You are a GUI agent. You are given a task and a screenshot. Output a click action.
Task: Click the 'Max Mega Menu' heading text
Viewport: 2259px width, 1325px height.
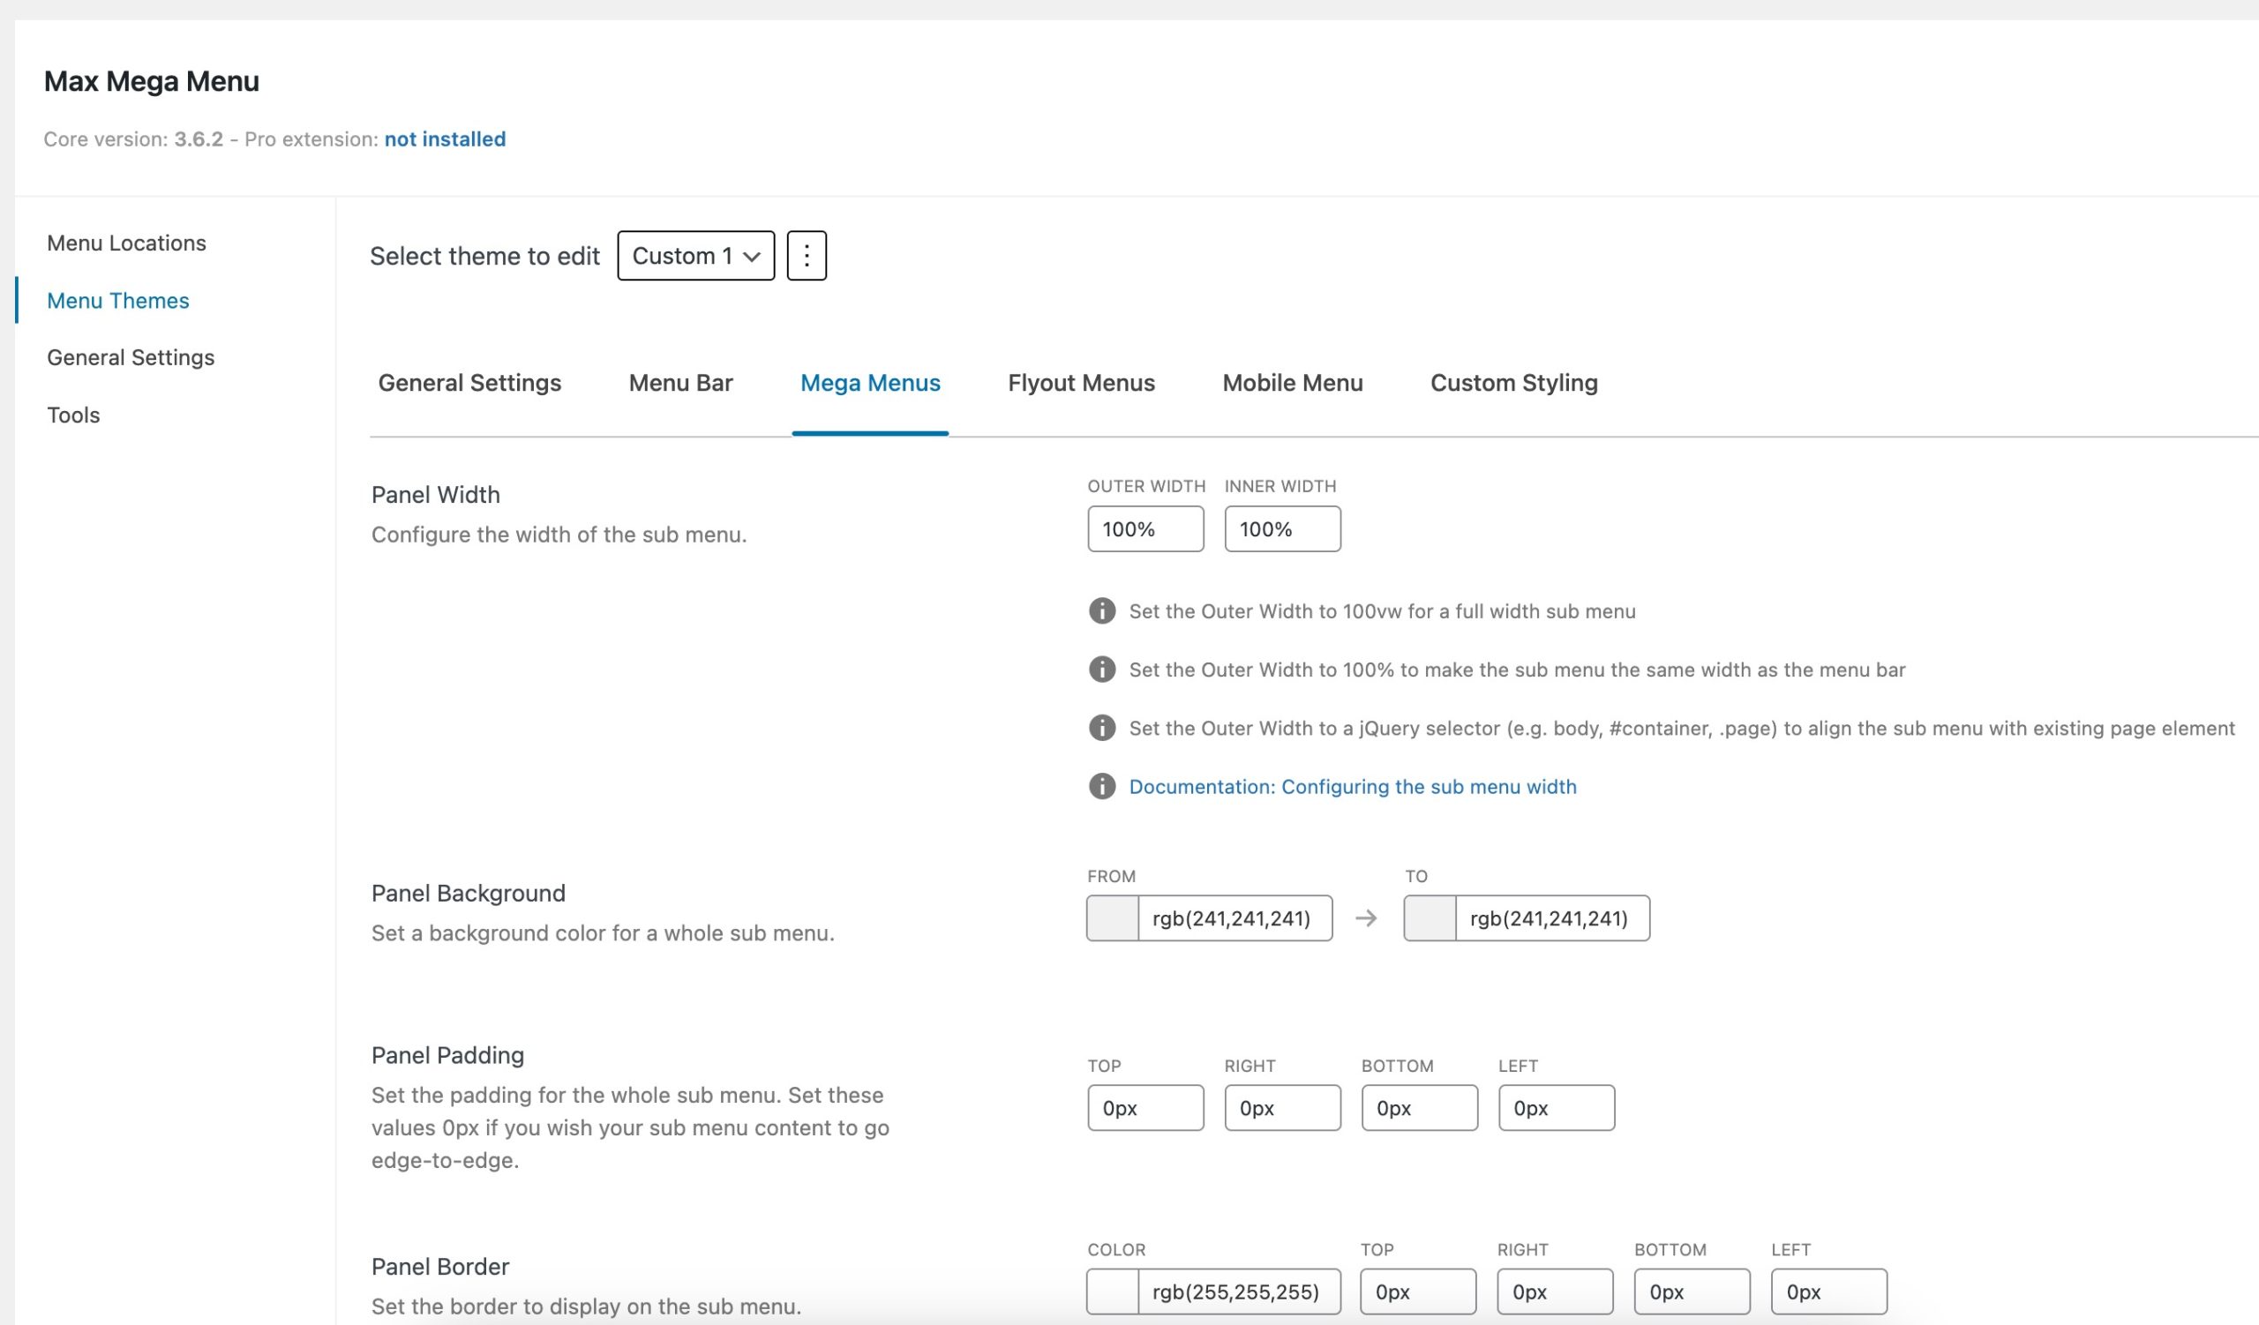click(x=152, y=81)
